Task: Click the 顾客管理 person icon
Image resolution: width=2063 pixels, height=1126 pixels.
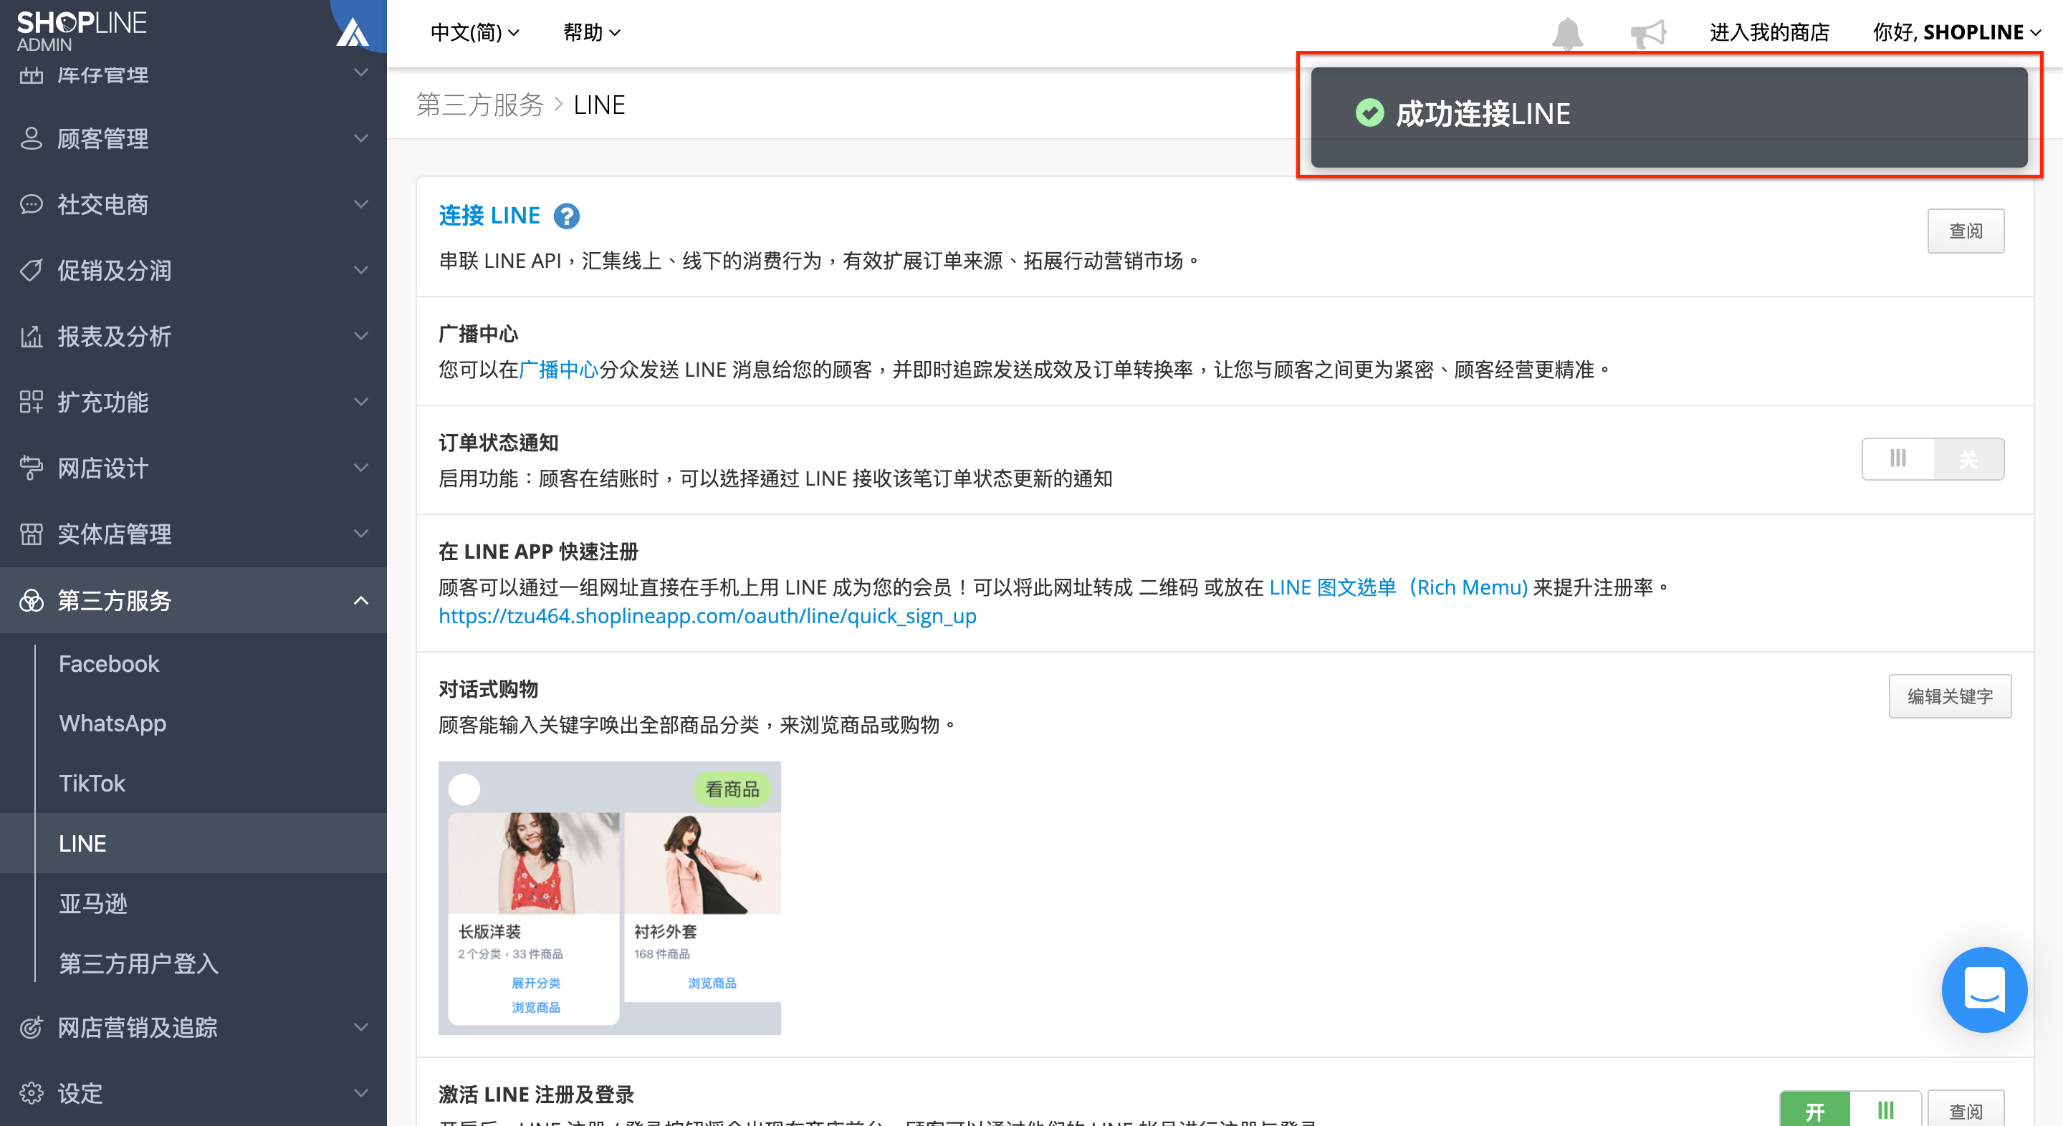Action: [32, 138]
